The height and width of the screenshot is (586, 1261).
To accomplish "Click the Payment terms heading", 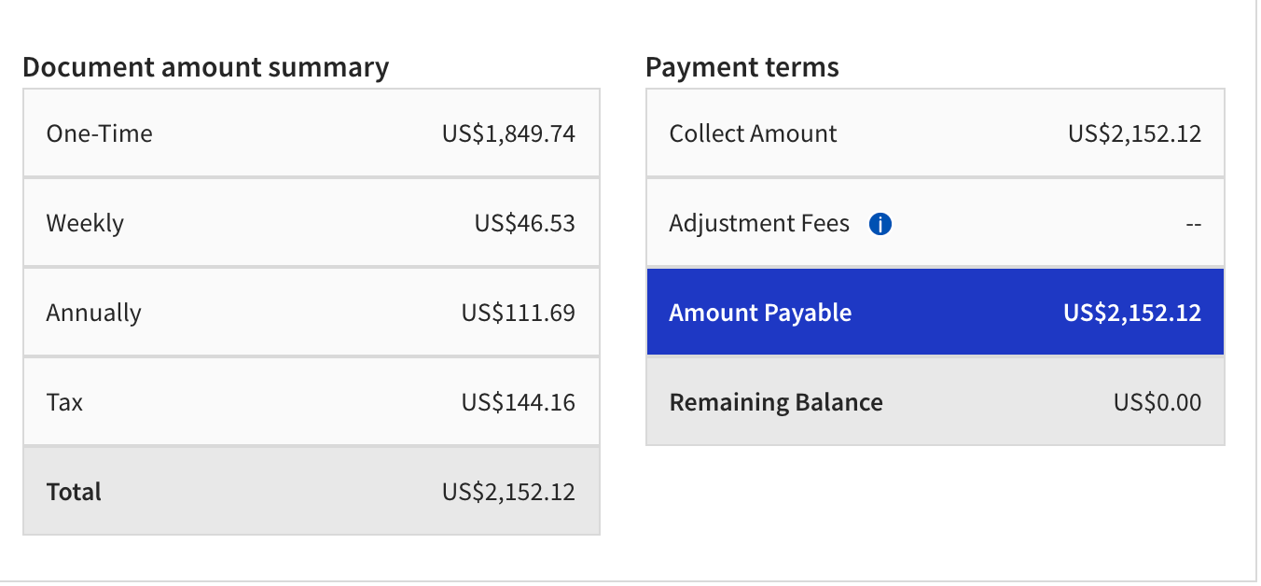I will pos(742,67).
